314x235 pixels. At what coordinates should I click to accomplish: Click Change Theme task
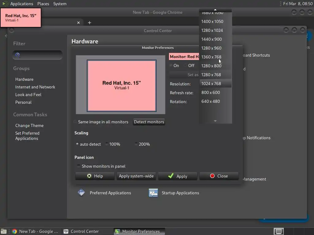tap(29, 125)
